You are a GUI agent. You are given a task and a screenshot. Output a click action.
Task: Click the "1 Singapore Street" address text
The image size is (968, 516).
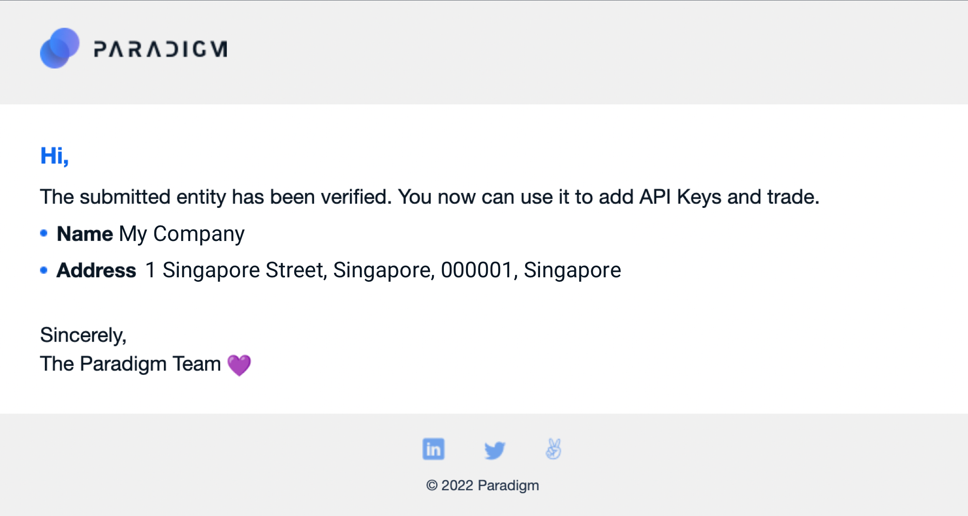pos(235,270)
